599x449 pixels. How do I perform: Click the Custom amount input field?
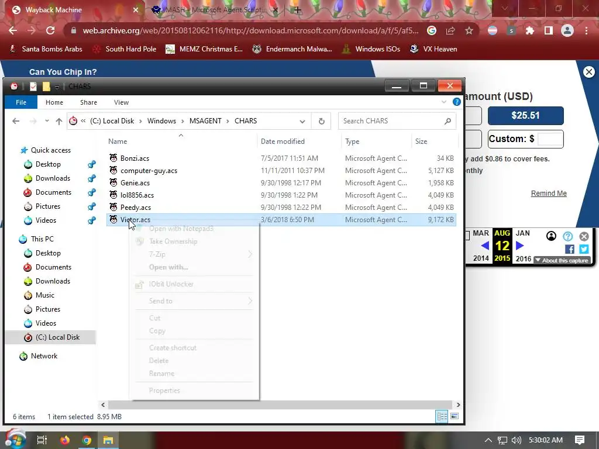550,139
